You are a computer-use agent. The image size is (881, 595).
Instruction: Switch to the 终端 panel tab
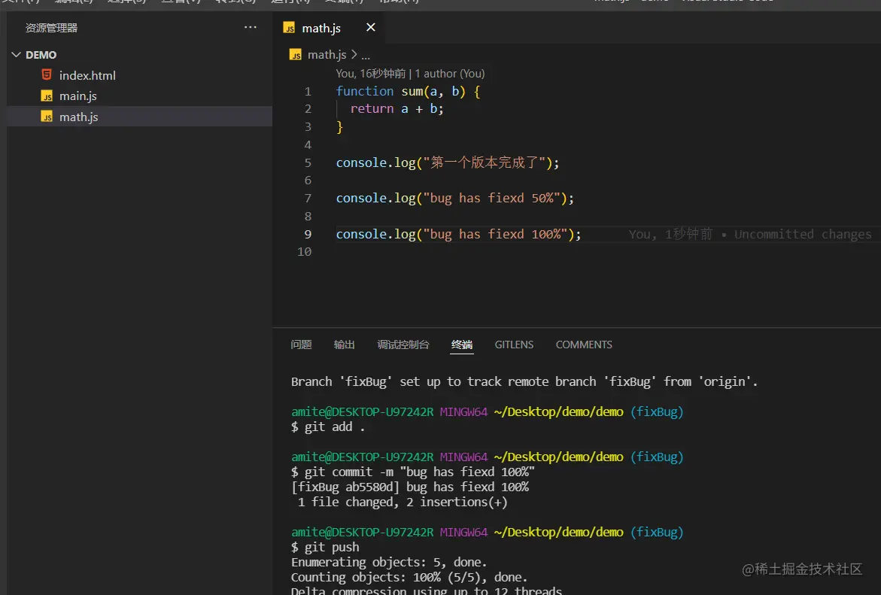point(461,345)
